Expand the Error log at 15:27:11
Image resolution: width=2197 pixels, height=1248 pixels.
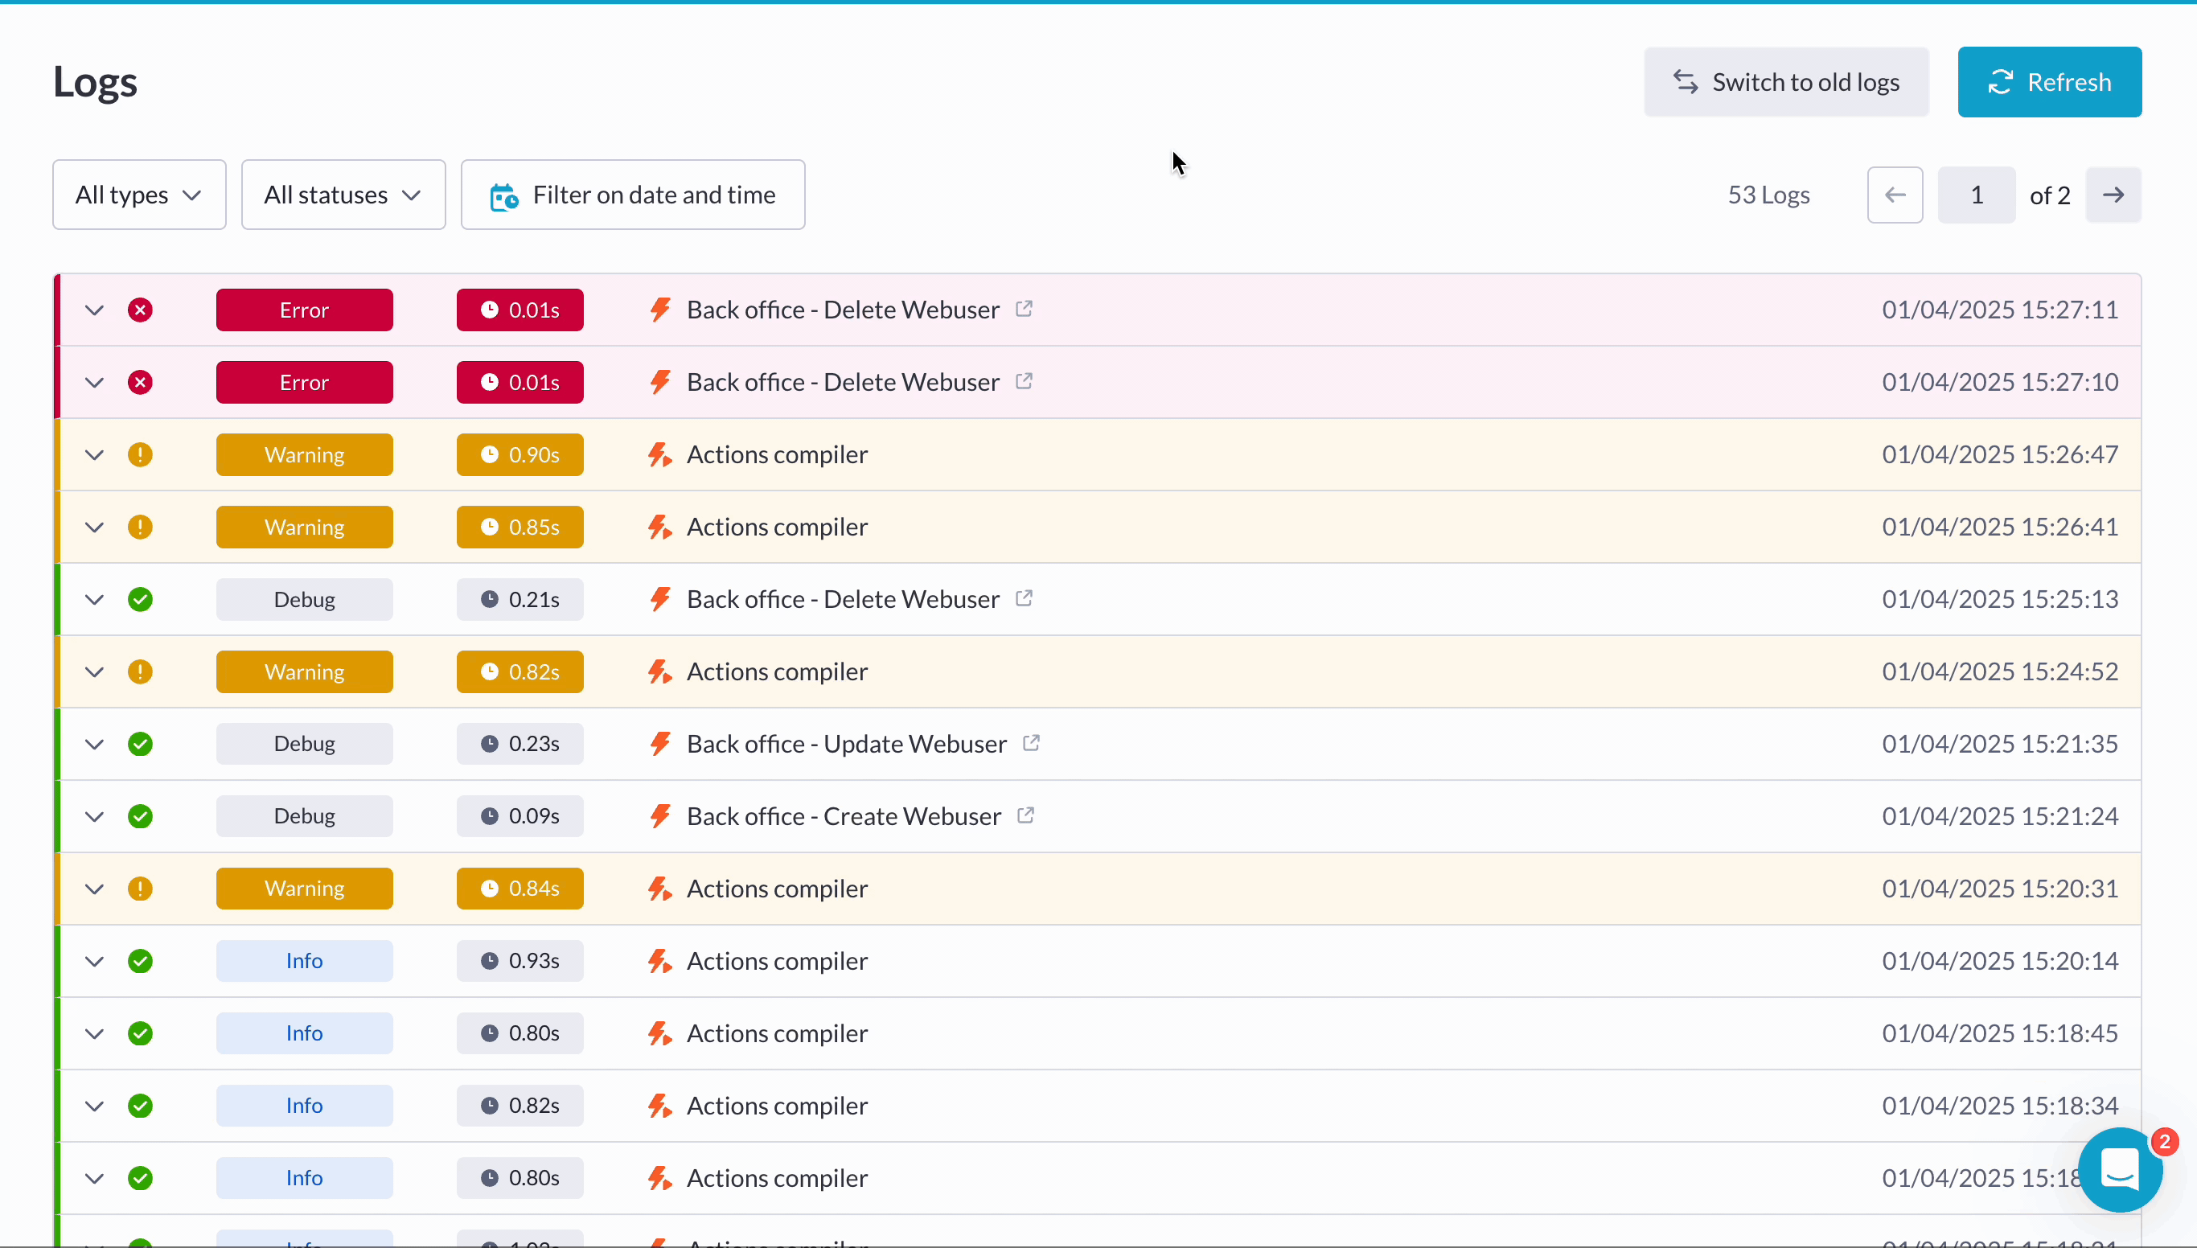pos(94,310)
